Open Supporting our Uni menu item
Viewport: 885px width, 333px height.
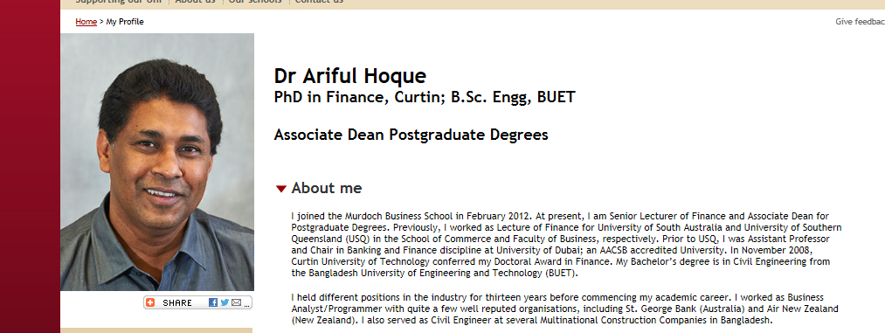coord(119,2)
